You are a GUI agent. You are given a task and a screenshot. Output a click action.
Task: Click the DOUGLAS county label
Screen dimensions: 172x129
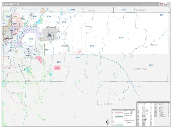click(17, 93)
